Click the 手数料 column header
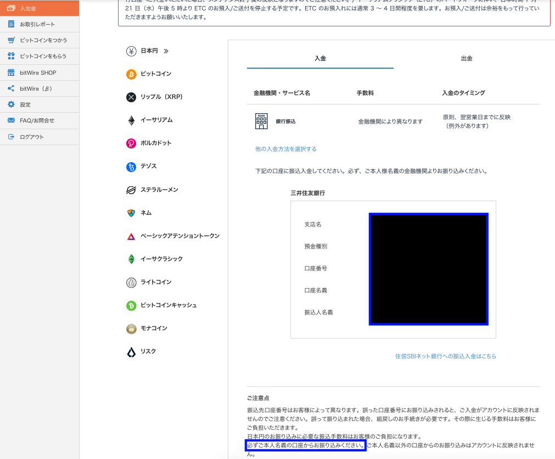The height and width of the screenshot is (459, 555). pos(365,93)
